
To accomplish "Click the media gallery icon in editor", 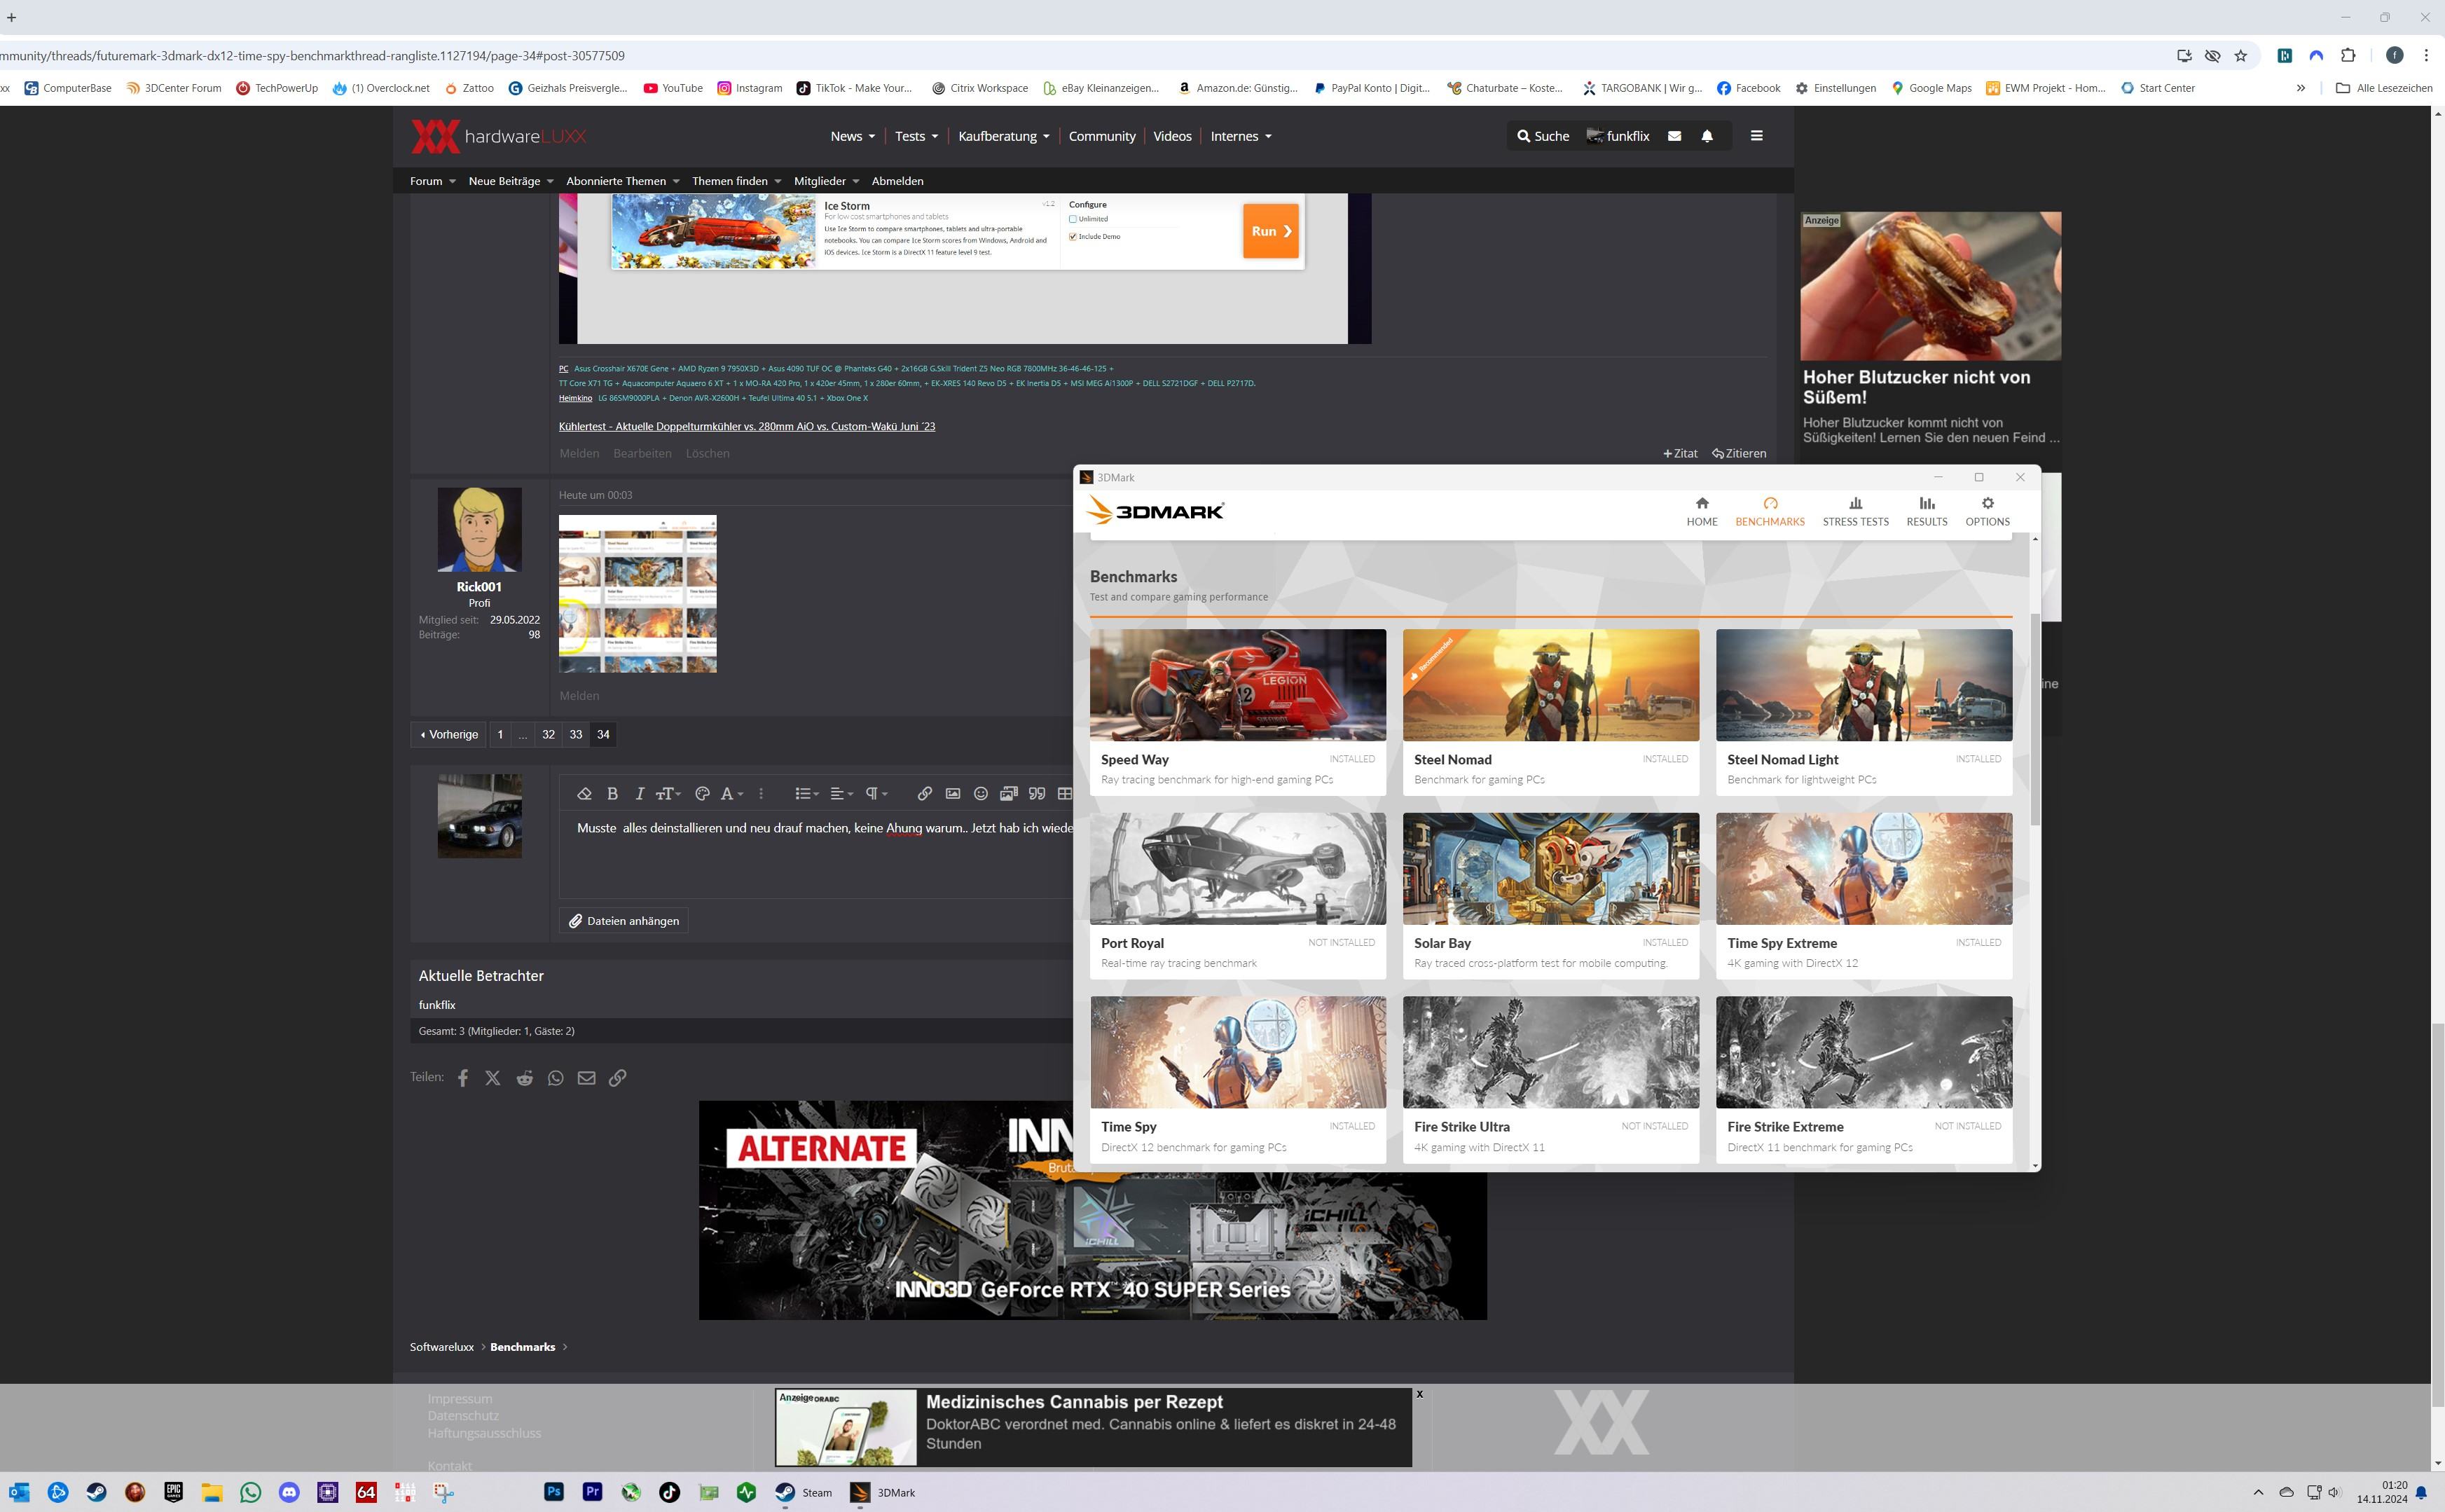I will click(x=1009, y=793).
